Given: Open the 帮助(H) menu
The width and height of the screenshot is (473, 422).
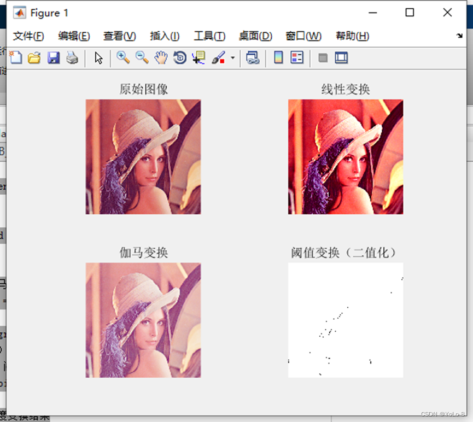Looking at the screenshot, I should [352, 36].
